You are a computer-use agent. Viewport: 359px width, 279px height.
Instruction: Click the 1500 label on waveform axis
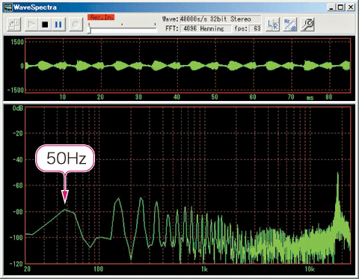coord(17,42)
